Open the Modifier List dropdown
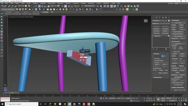This screenshot has width=188, height=106. [x=161, y=24]
